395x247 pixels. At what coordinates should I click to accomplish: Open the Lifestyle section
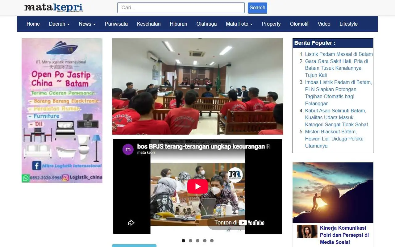tap(349, 24)
